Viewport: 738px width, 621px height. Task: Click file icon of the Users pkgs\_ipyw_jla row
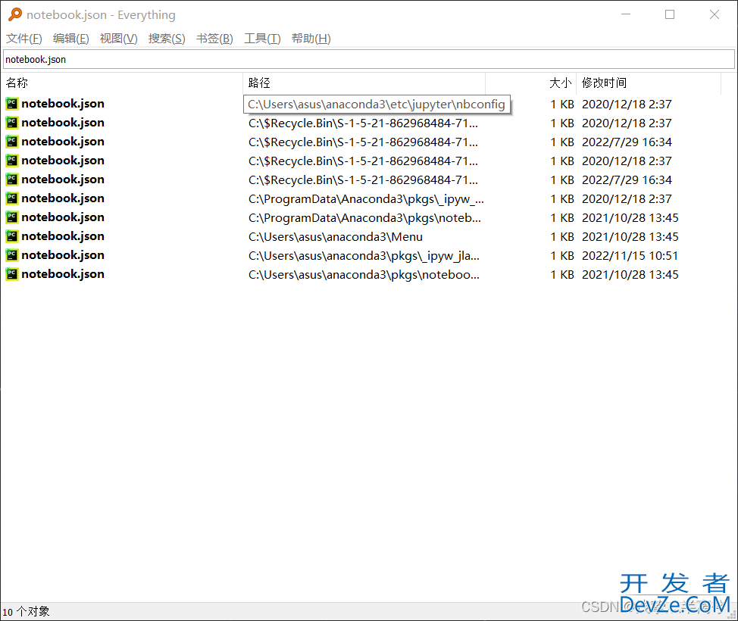(x=12, y=255)
